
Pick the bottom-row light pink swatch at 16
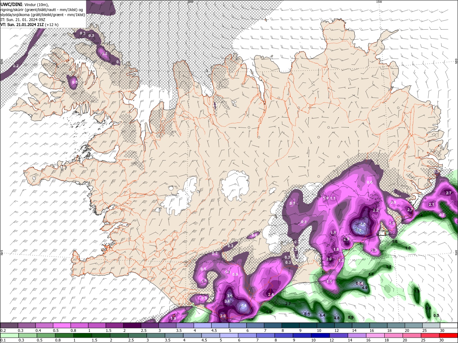[x=375, y=335]
